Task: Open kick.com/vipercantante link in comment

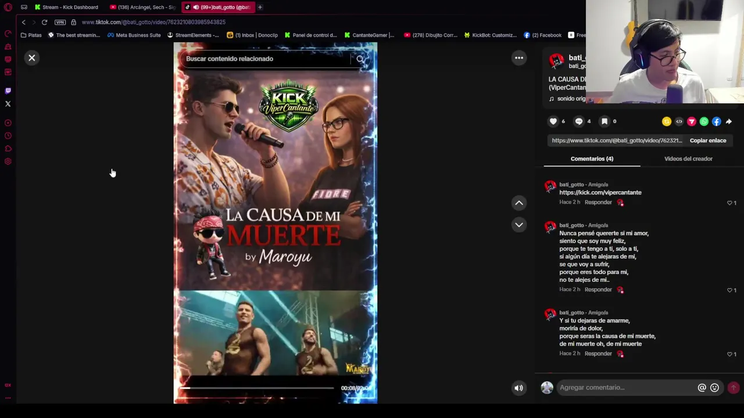Action: coord(600,192)
